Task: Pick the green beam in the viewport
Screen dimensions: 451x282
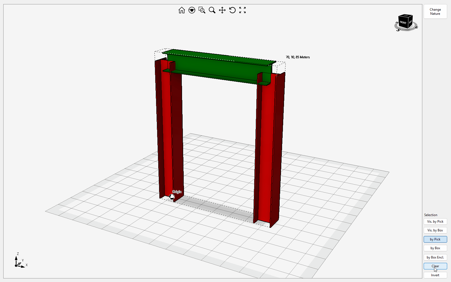Action: (x=219, y=68)
